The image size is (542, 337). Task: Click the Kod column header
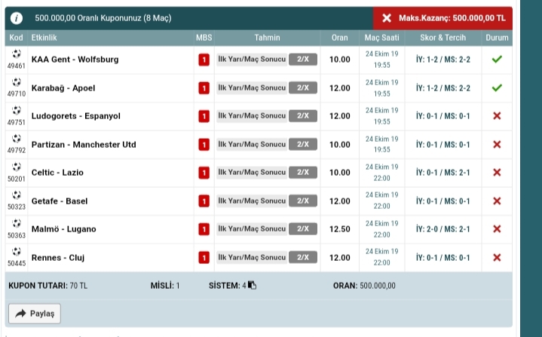point(16,38)
